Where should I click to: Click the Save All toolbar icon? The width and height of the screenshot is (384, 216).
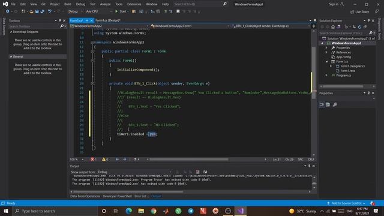coord(43,11)
